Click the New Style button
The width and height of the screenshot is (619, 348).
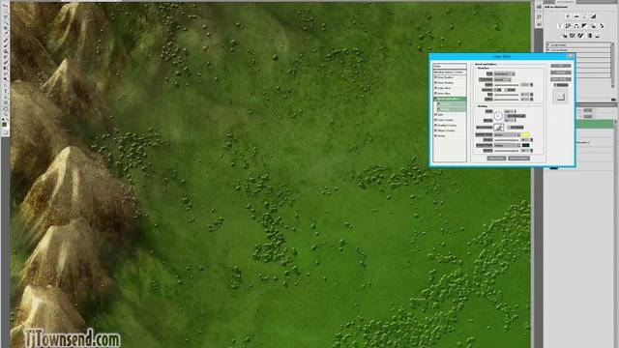coord(561,79)
